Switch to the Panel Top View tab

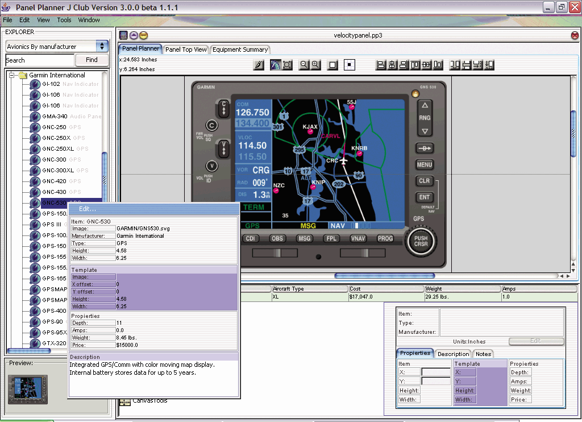pyautogui.click(x=186, y=49)
